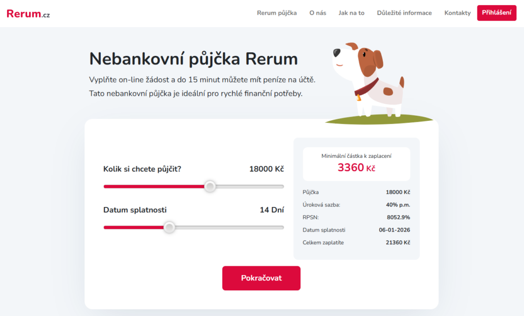Click the loan amount slider handle
Screen dimensions: 524x316
pos(209,186)
